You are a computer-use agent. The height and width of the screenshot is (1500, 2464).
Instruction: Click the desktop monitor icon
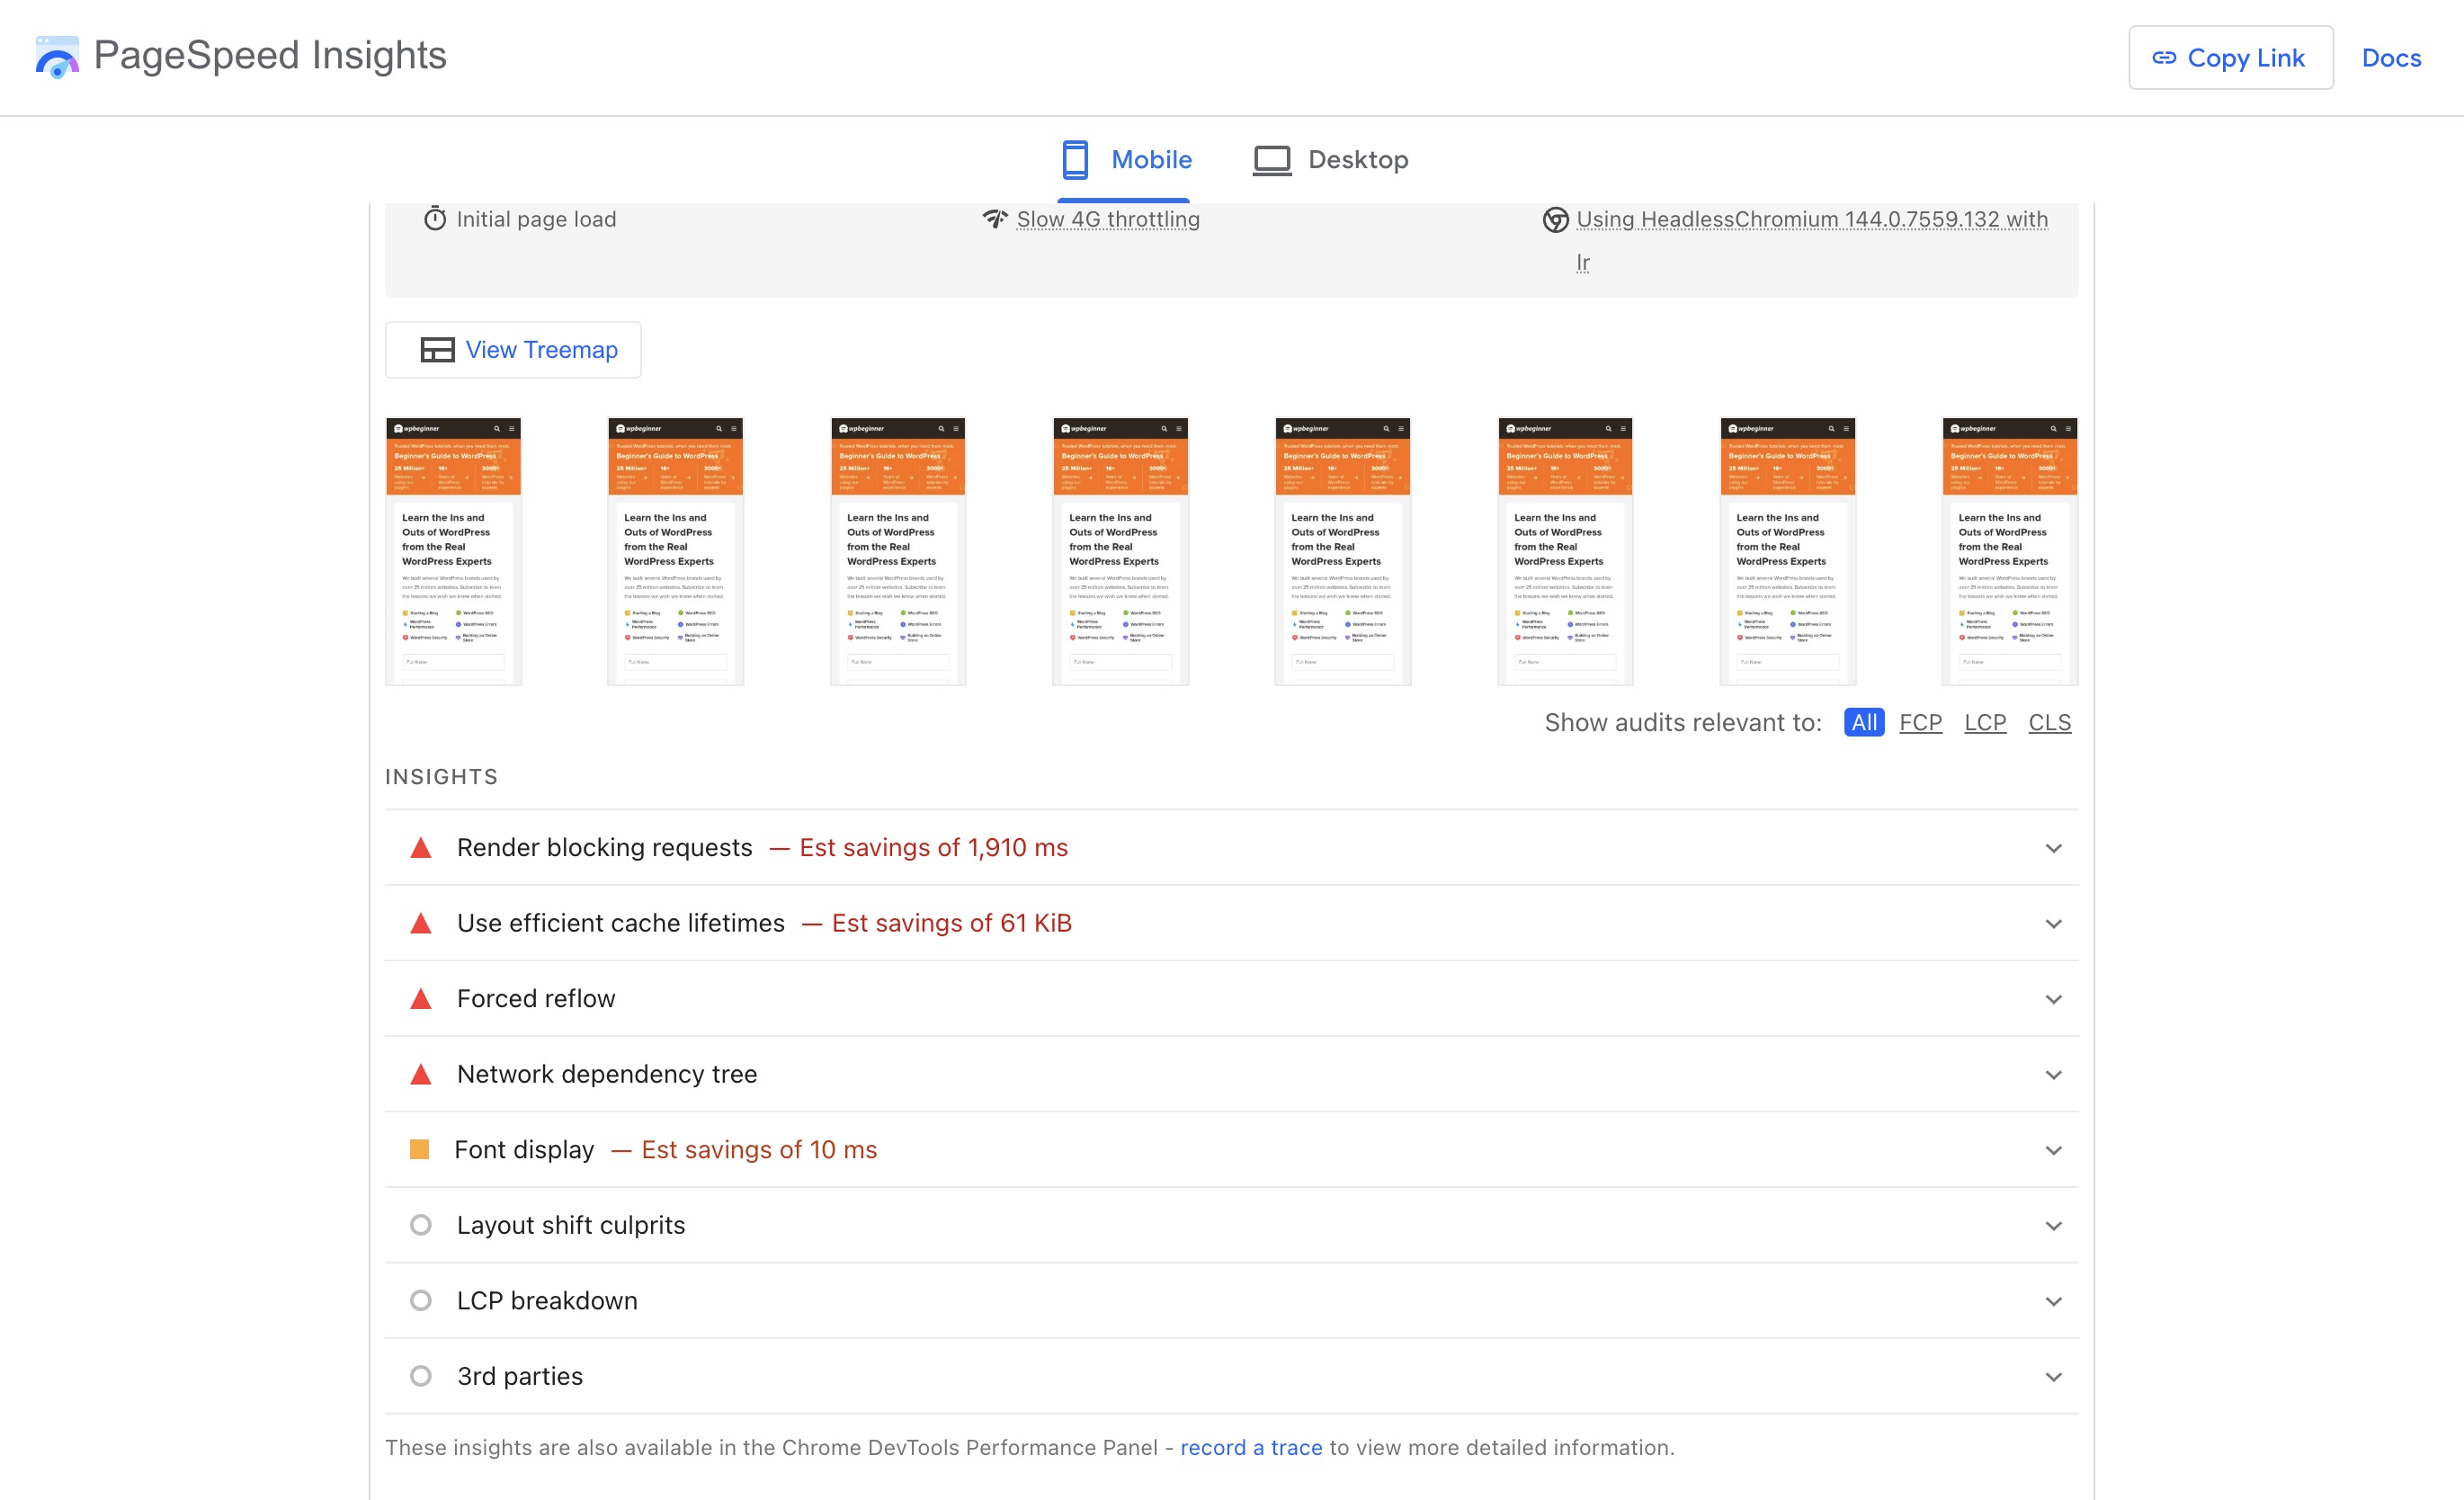coord(1272,160)
